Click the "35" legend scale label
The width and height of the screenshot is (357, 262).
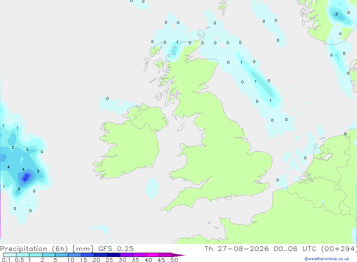click(135, 260)
